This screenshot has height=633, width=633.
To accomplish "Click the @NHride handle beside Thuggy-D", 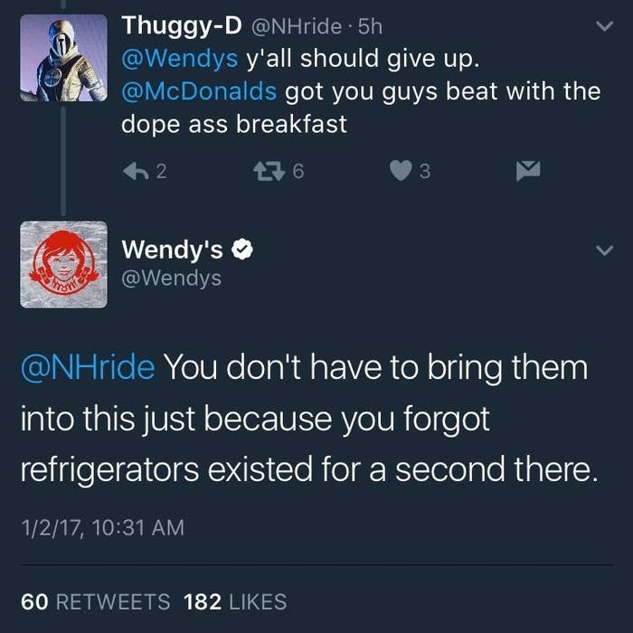I will 297,26.
